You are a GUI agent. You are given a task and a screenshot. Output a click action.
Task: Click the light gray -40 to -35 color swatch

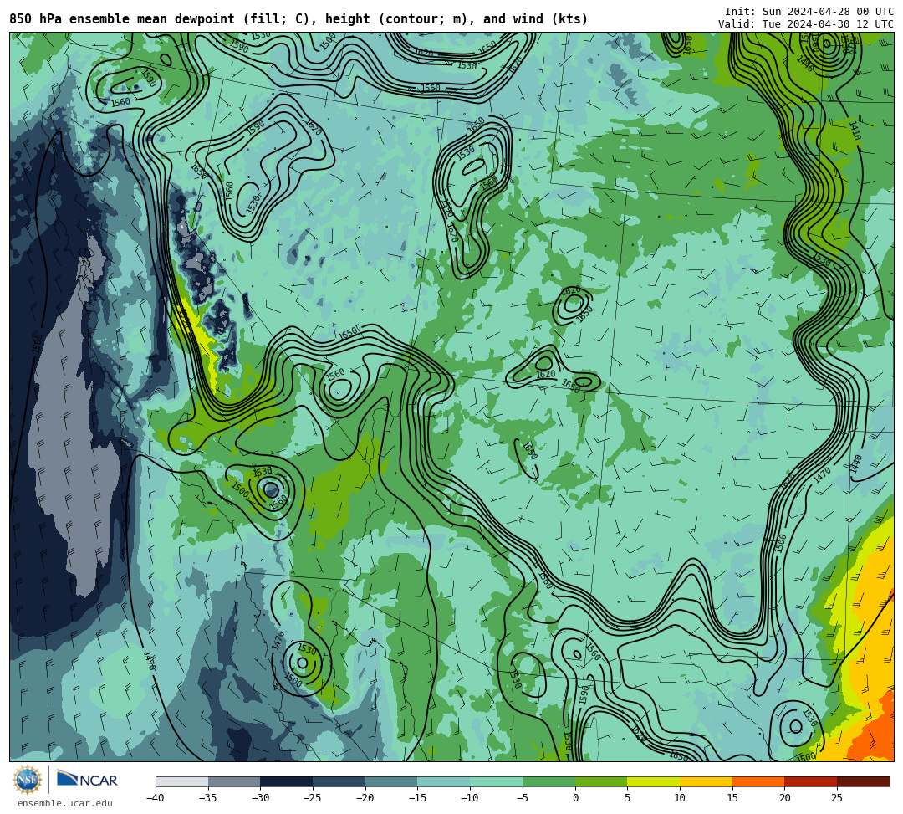182,781
